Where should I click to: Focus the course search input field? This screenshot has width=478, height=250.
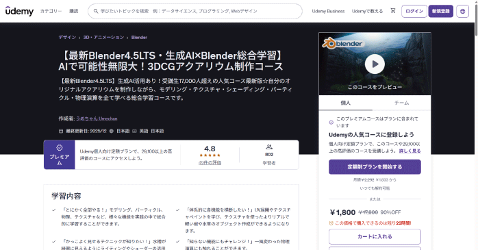[195, 11]
